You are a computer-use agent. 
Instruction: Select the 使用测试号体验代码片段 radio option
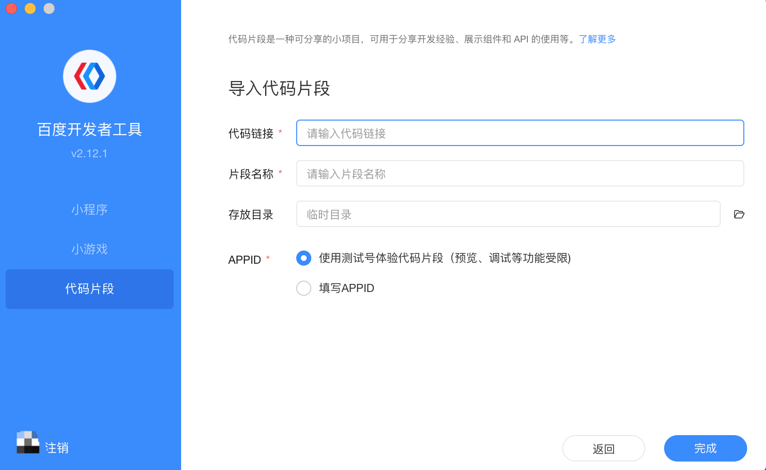tap(304, 258)
